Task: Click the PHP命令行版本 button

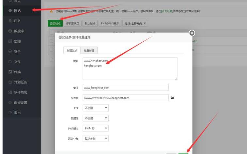Action: click(x=110, y=23)
